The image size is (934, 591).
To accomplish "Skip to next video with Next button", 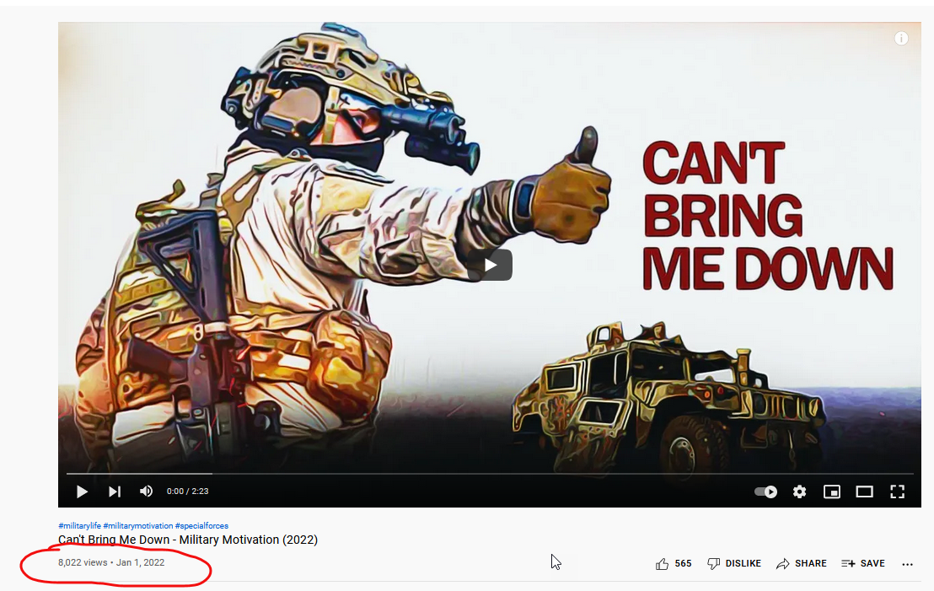I will (115, 492).
